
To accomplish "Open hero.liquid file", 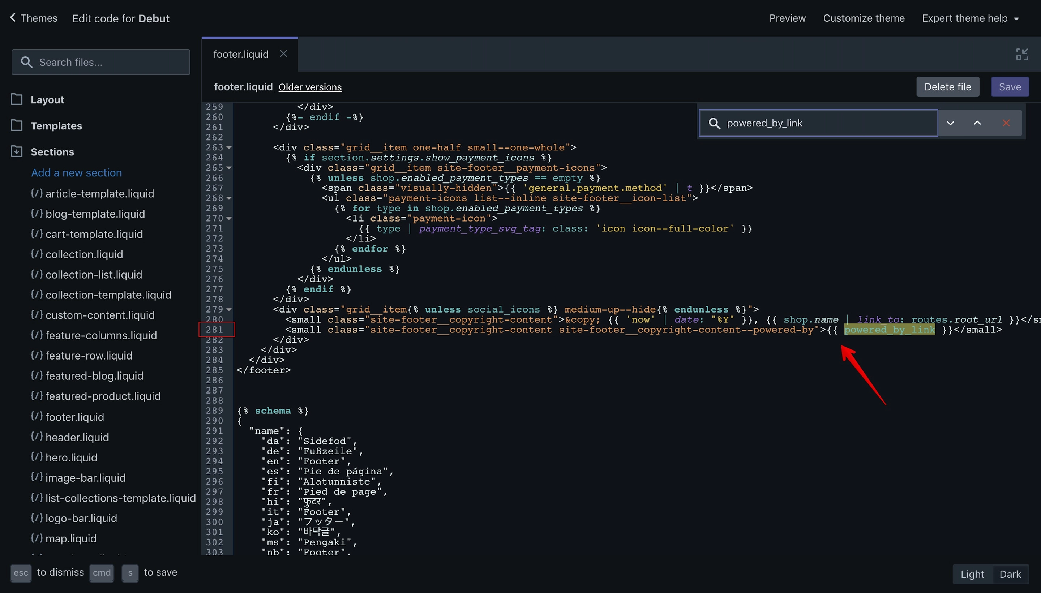I will coord(71,458).
